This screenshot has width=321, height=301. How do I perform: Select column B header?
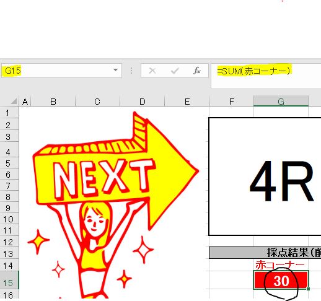coord(53,102)
